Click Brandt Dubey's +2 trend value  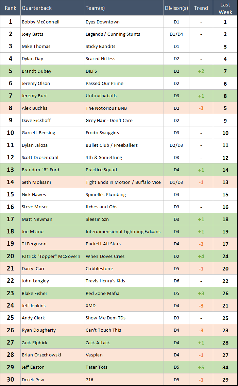coord(201,71)
